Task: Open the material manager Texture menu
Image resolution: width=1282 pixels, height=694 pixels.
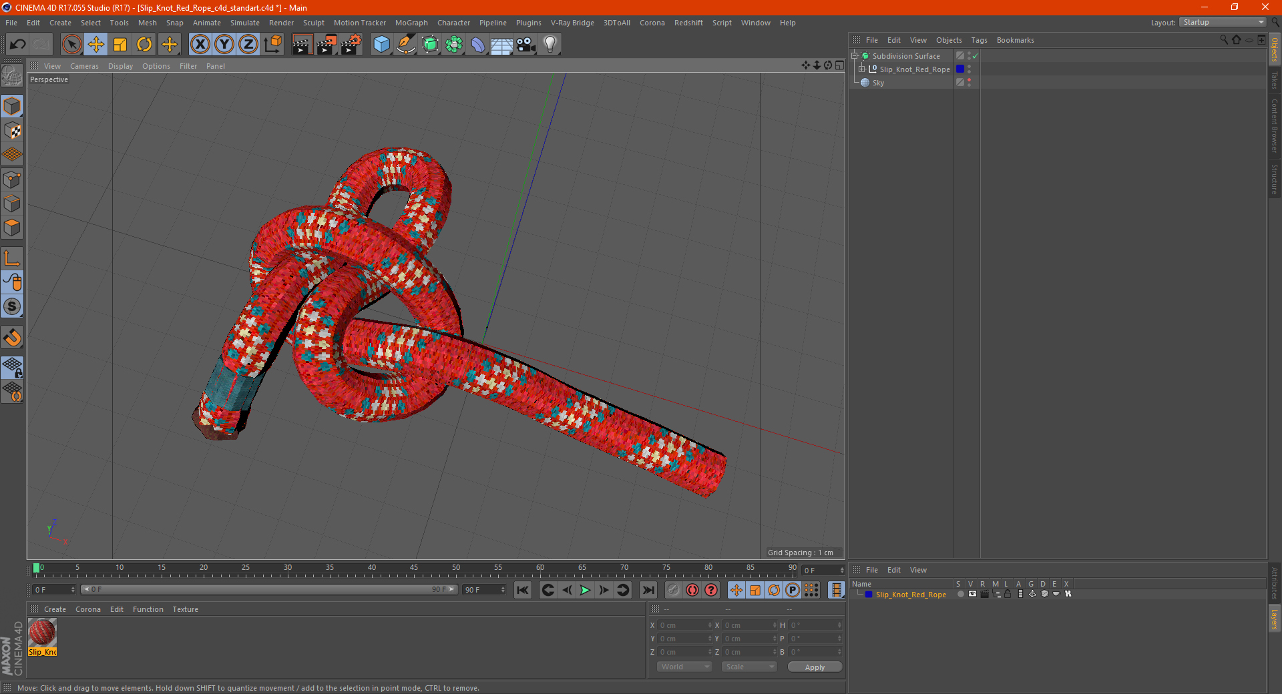Action: click(x=185, y=609)
